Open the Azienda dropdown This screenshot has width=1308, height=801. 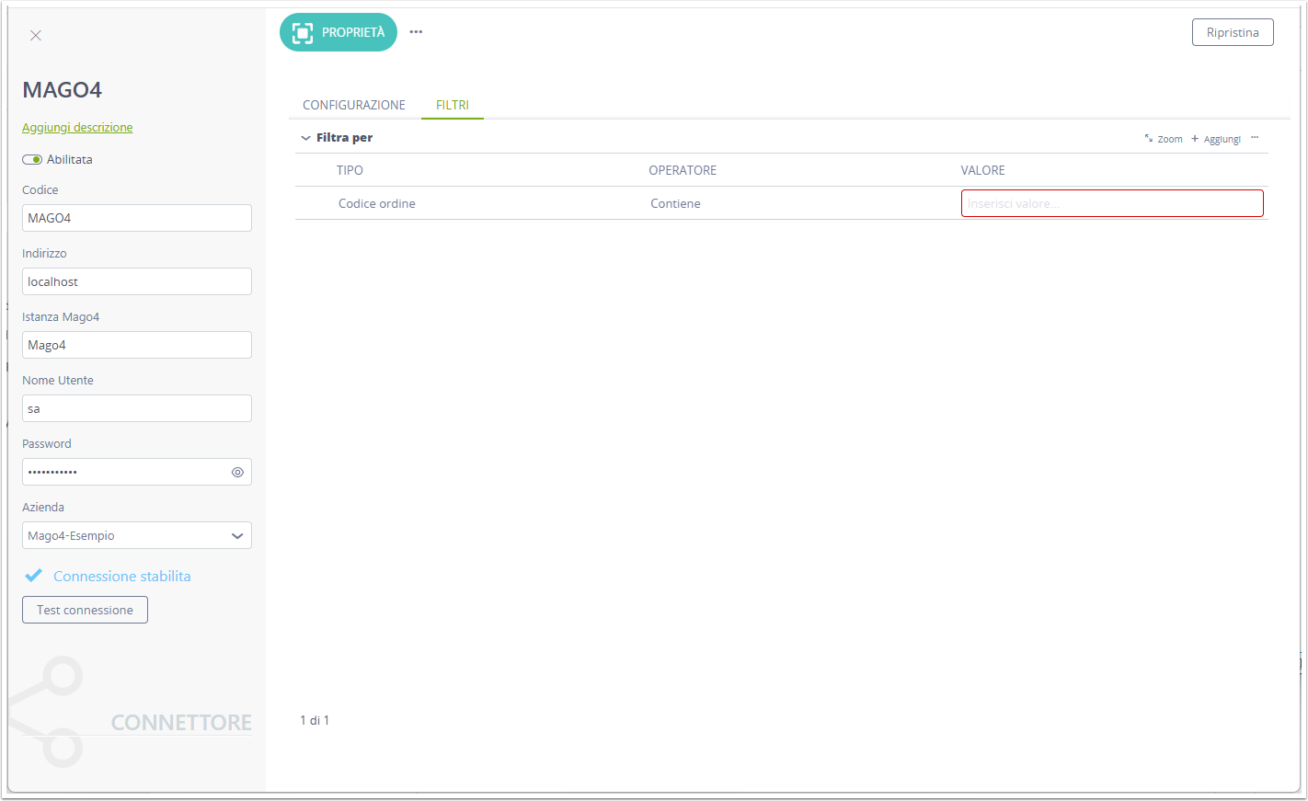(x=137, y=535)
